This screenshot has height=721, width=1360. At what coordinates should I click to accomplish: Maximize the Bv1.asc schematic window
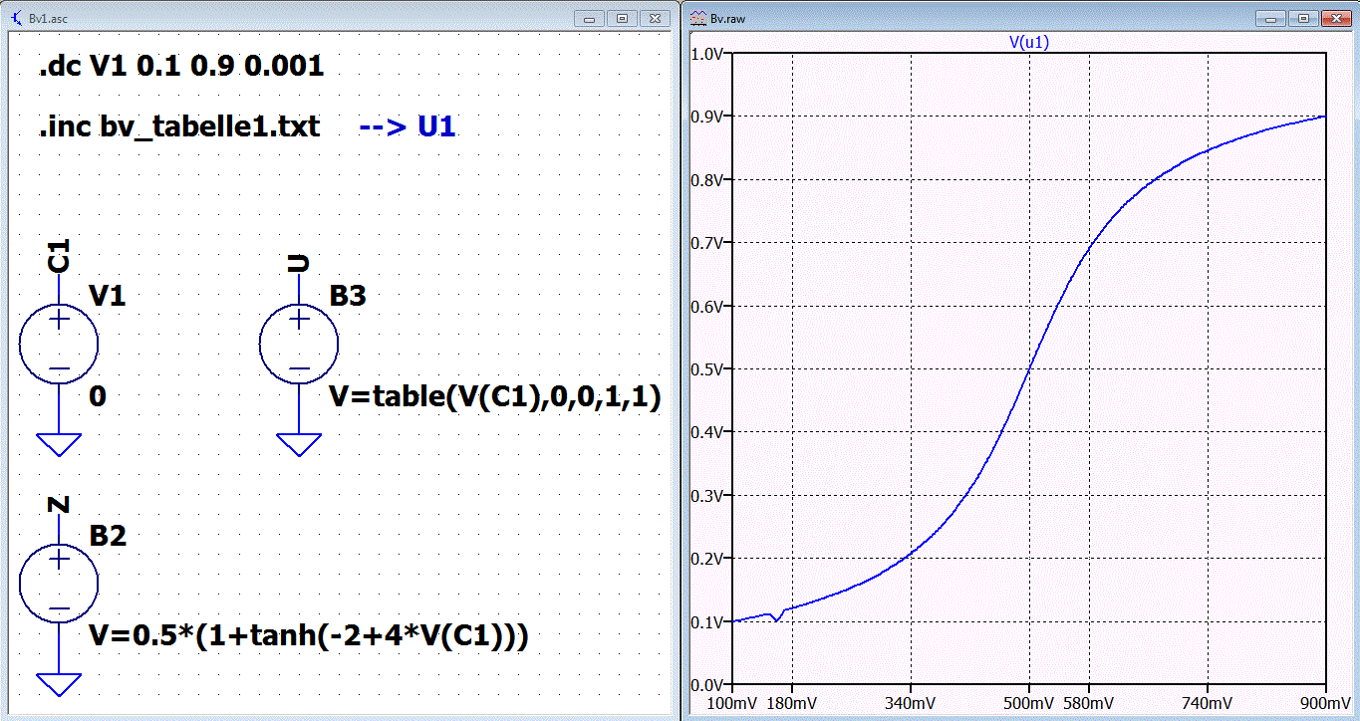tap(623, 18)
